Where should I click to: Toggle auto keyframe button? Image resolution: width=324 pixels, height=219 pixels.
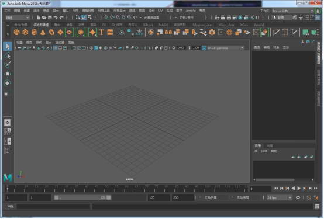309,198
